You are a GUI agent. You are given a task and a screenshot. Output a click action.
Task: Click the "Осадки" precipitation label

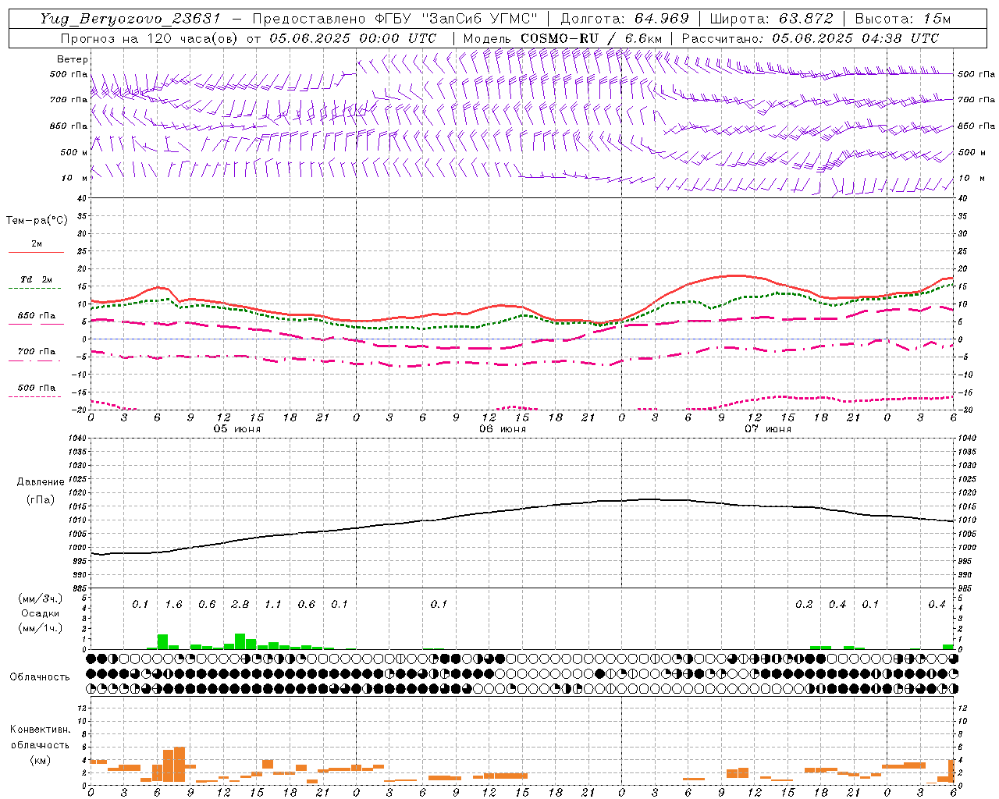point(41,613)
